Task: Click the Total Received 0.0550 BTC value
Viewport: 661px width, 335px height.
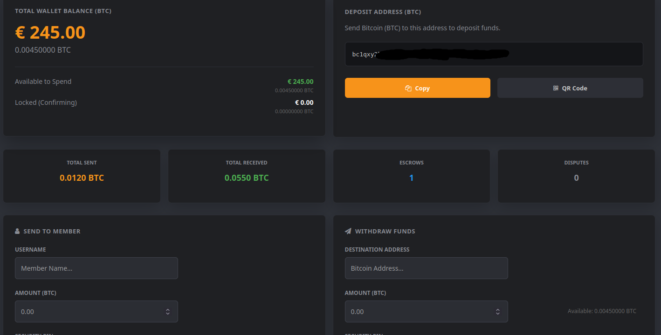Action: (247, 178)
